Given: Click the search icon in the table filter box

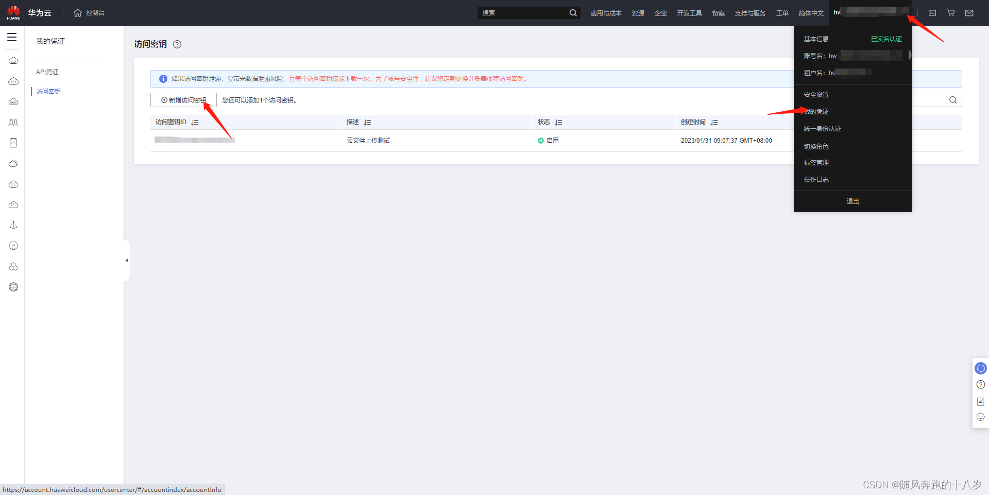Looking at the screenshot, I should 953,100.
